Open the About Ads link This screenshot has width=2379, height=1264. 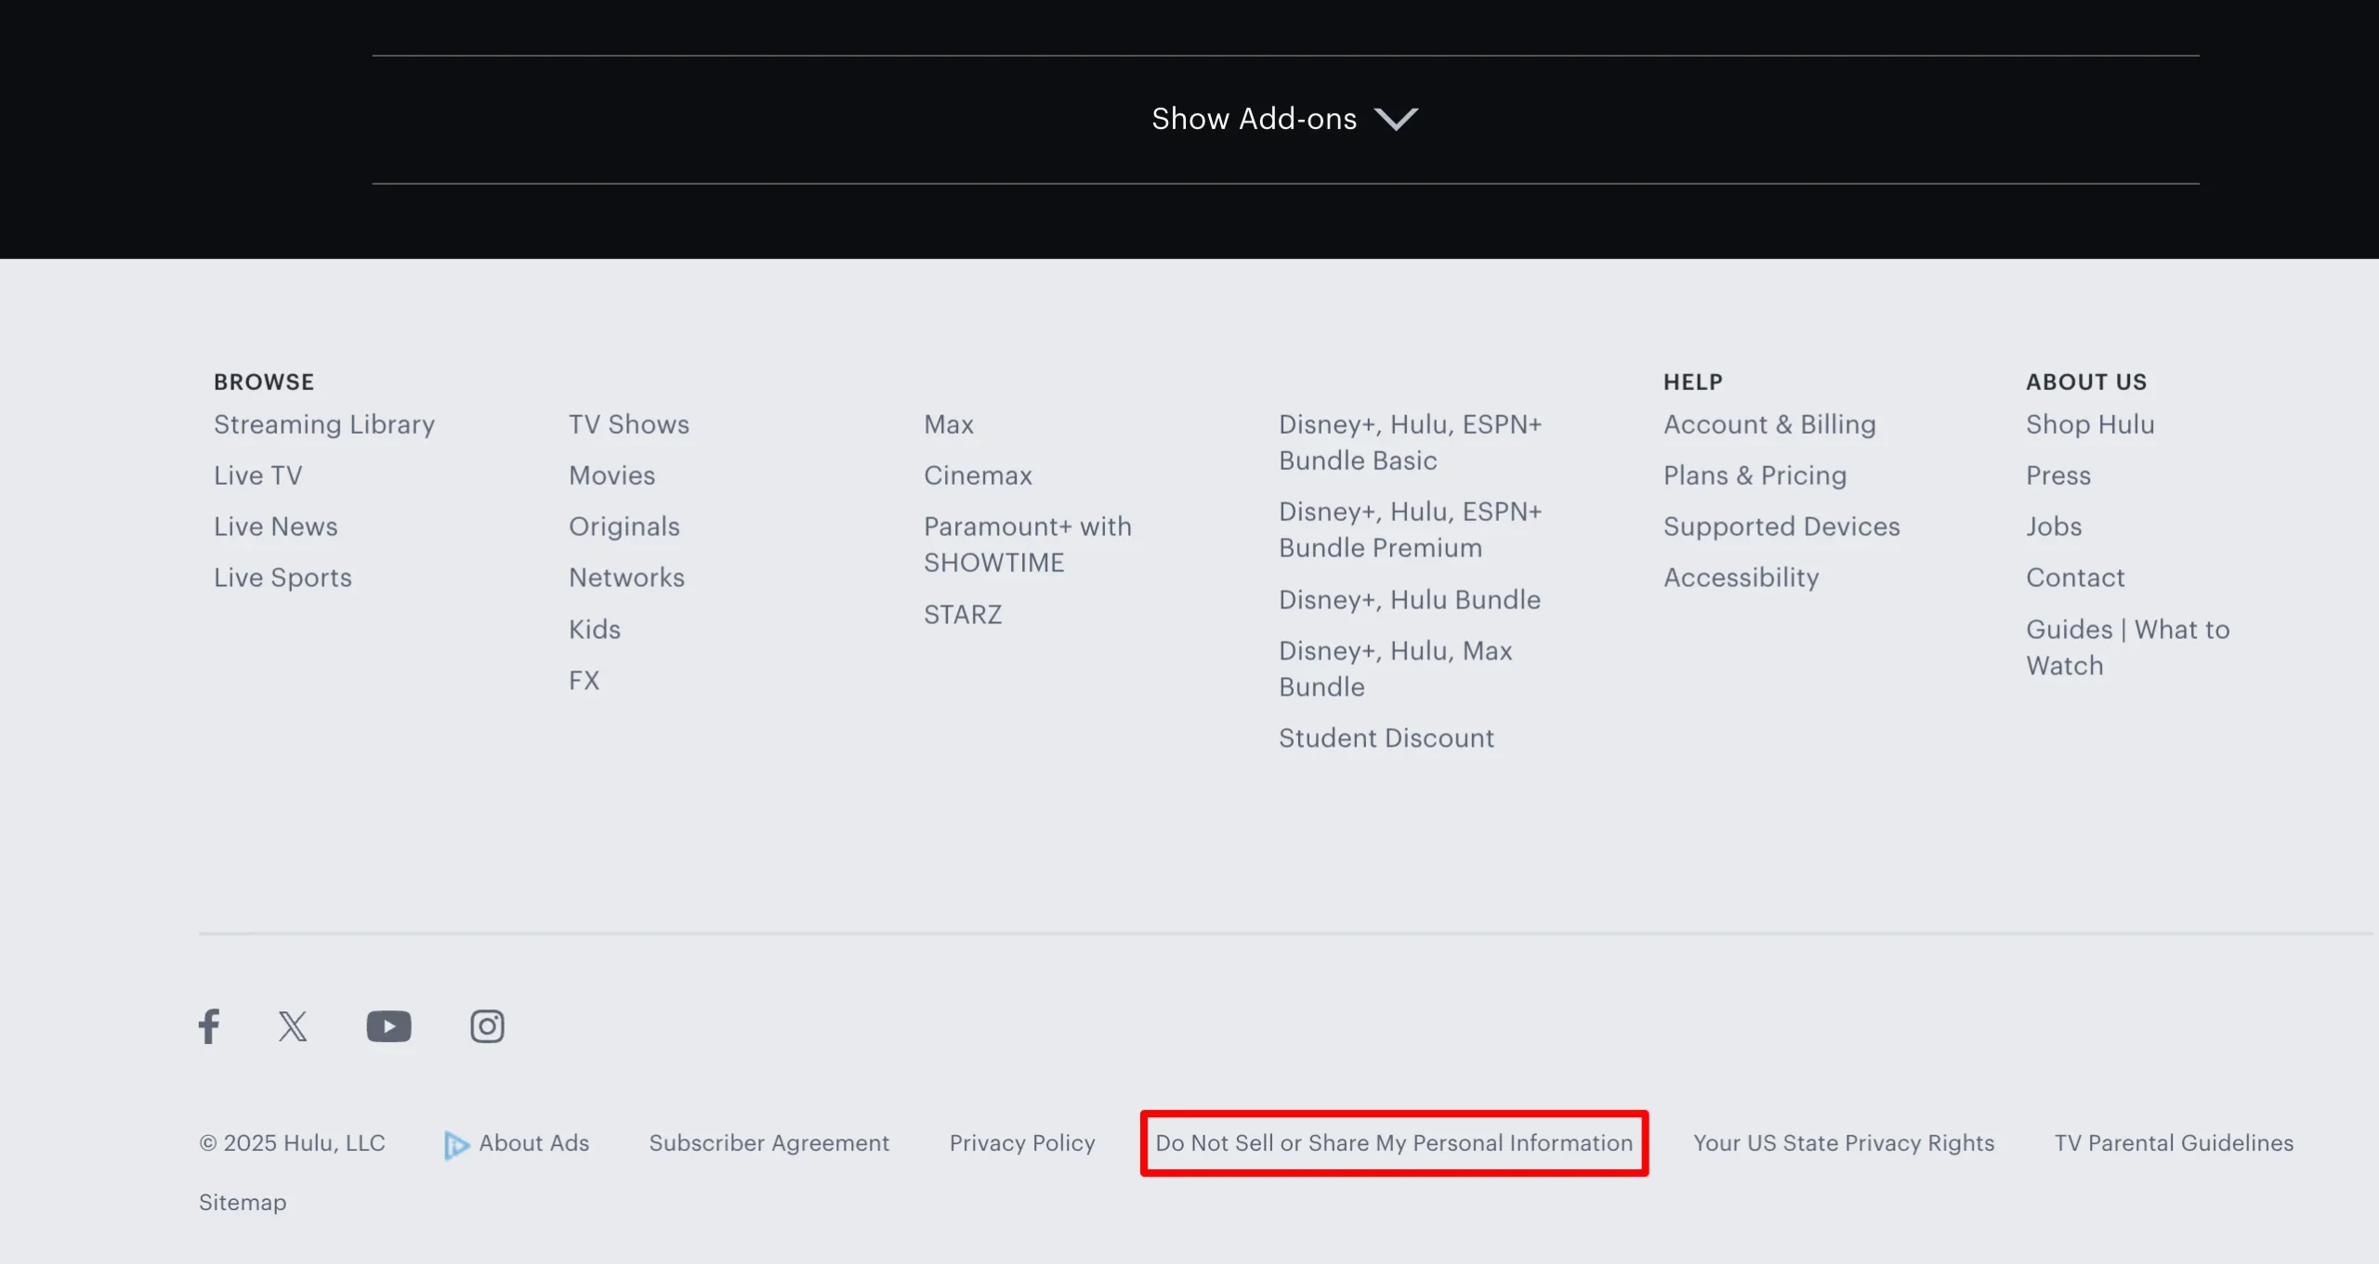[x=533, y=1143]
